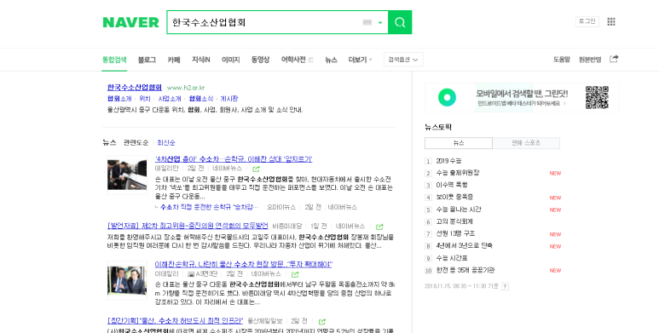Open news topic 4년에서 3년으로 단축
Viewport: 659px width, 333px height.
point(465,245)
